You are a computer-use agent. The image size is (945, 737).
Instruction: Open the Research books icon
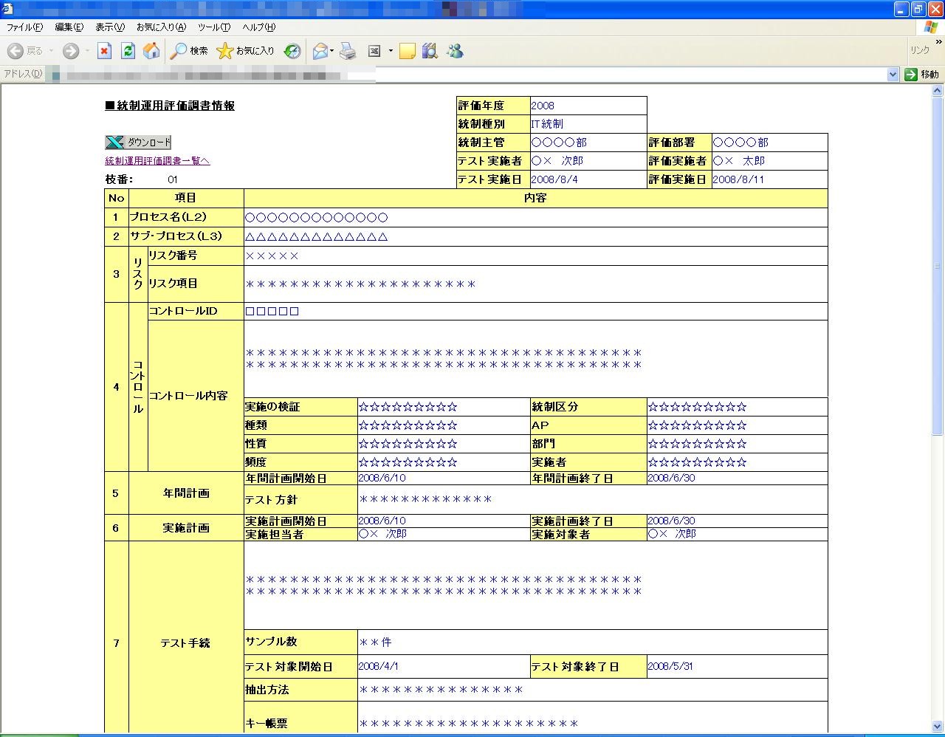coord(430,51)
